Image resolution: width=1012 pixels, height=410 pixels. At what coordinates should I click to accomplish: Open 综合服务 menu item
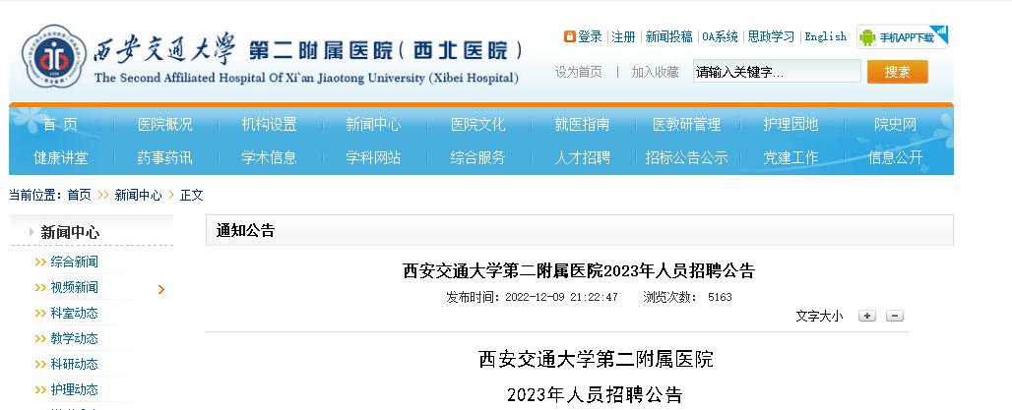coord(477,157)
